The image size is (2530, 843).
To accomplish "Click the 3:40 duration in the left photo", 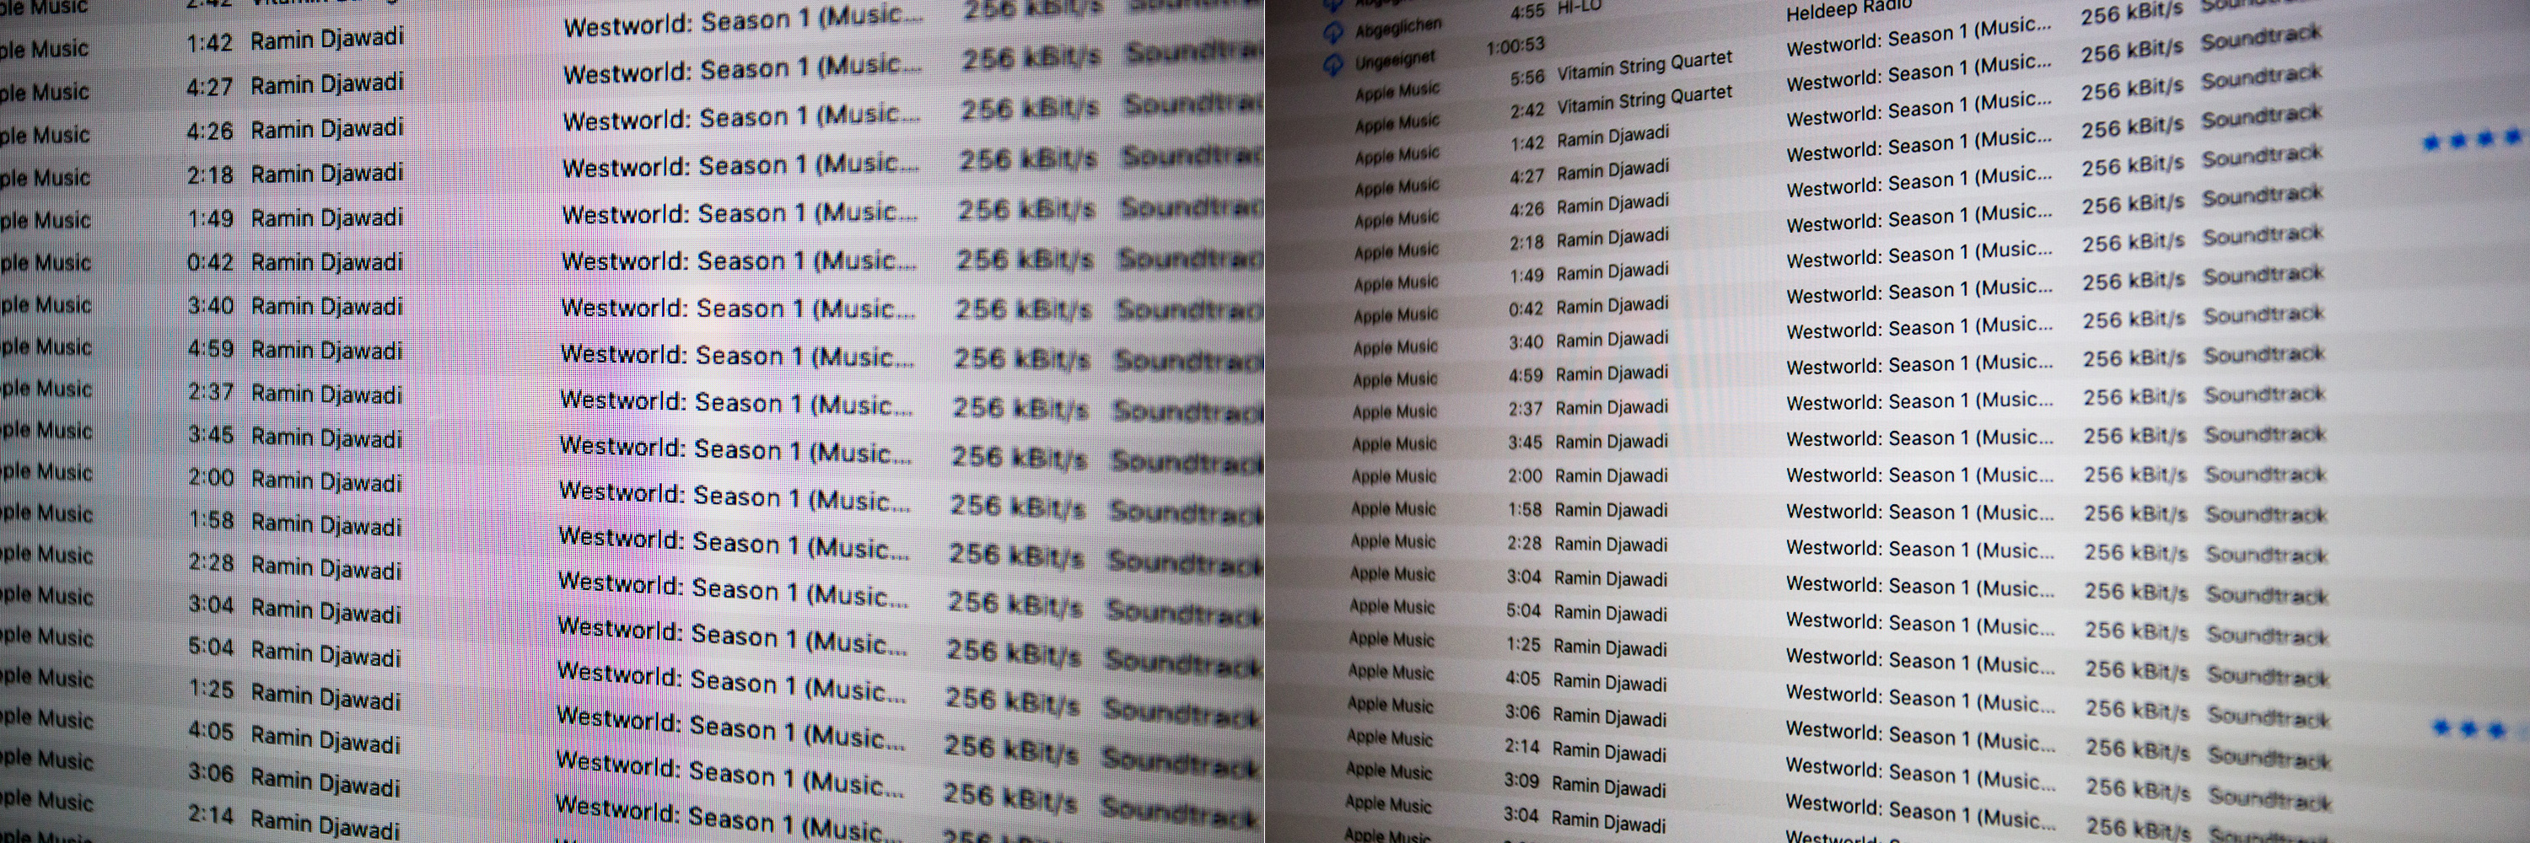I will pyautogui.click(x=210, y=305).
